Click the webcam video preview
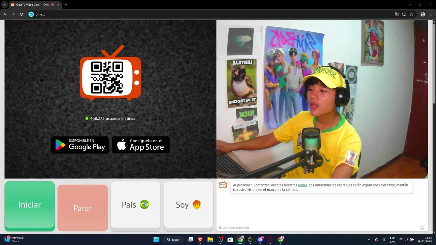 322,99
